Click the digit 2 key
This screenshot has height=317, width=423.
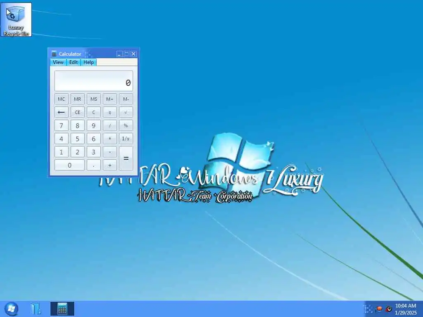(77, 152)
